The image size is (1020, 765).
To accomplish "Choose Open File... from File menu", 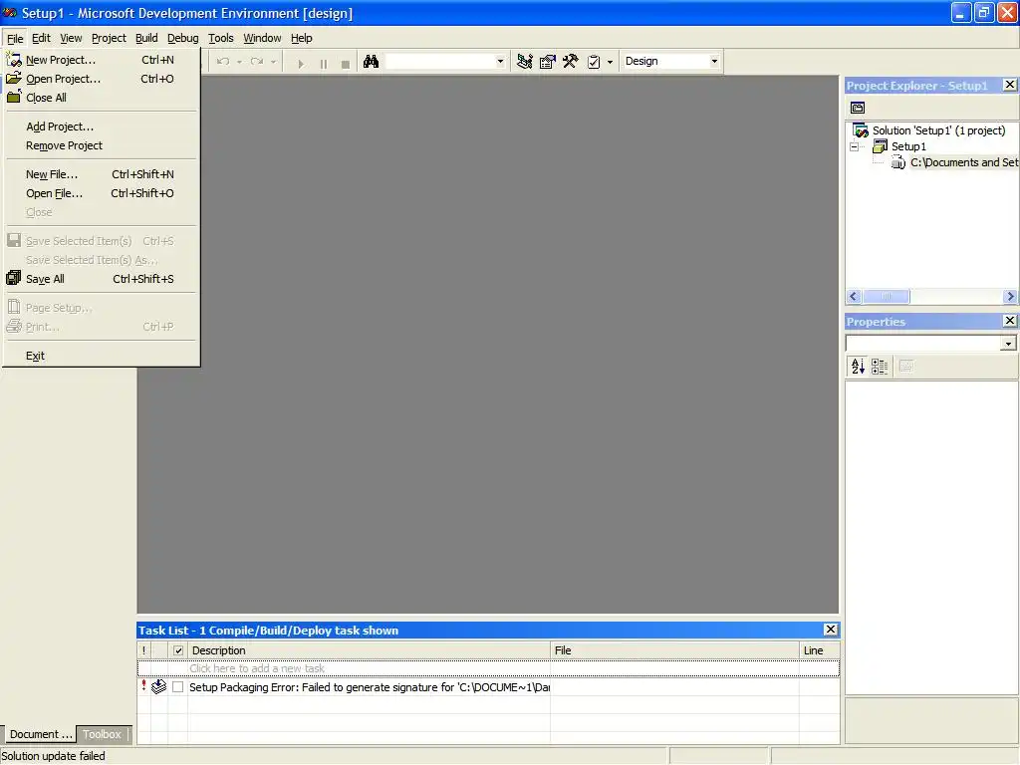I will pyautogui.click(x=101, y=193).
